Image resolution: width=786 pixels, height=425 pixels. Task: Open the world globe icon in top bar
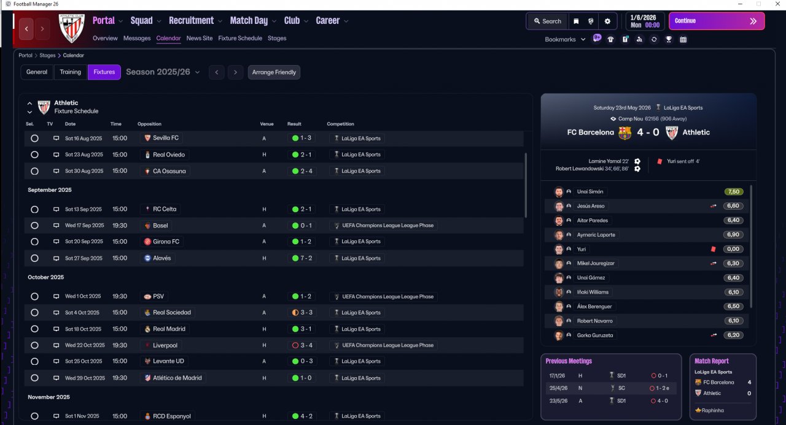[x=591, y=21]
